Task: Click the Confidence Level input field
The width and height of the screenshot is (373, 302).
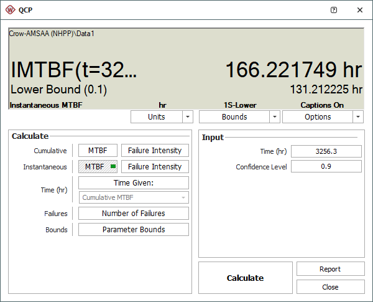Action: pyautogui.click(x=326, y=166)
